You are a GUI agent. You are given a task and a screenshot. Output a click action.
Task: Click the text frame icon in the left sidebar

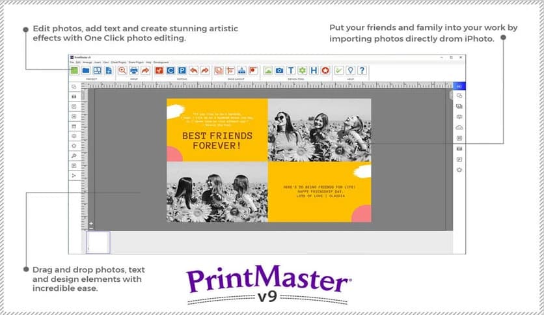point(74,107)
